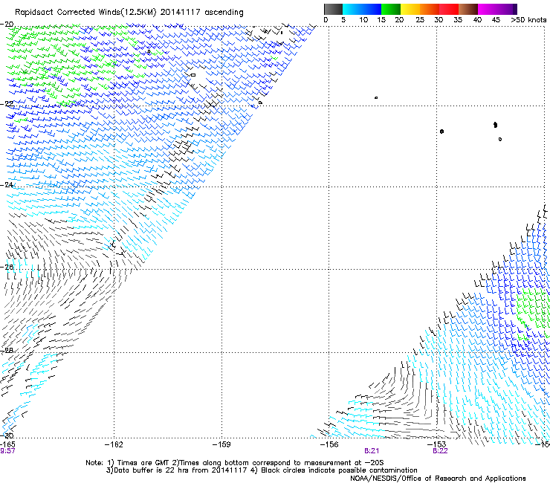Click the purple 45-50 knots color segment
Image resolution: width=550 pixels, height=483 pixels.
(x=507, y=9)
